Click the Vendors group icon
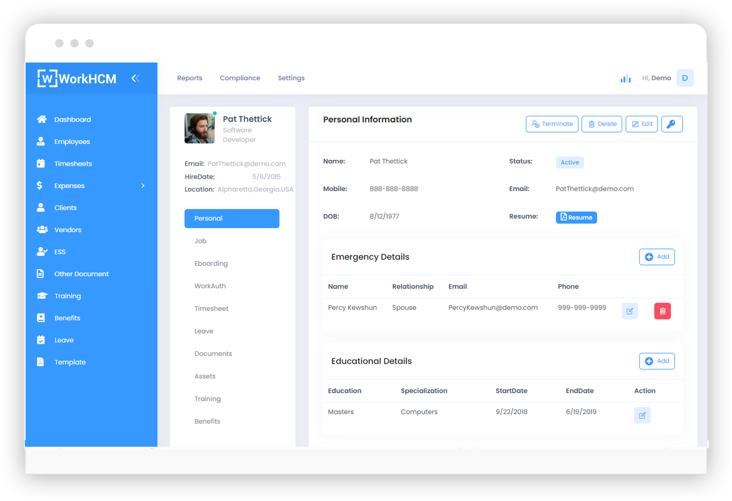 point(42,229)
